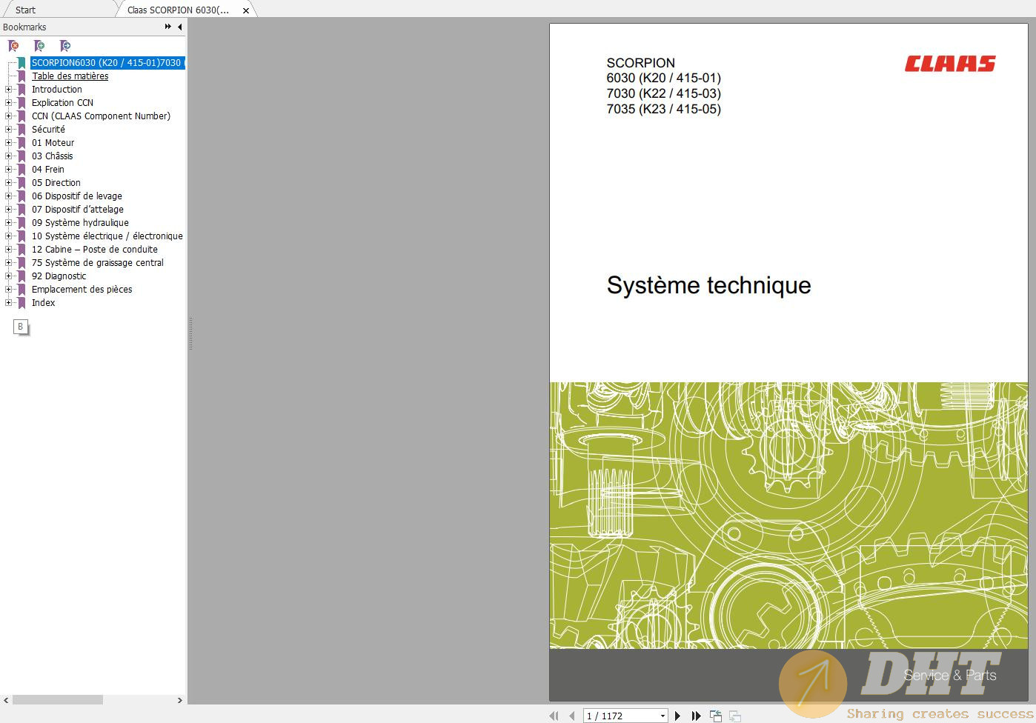
Task: Open the 09 Système hydraulique bookmark
Action: [x=80, y=223]
